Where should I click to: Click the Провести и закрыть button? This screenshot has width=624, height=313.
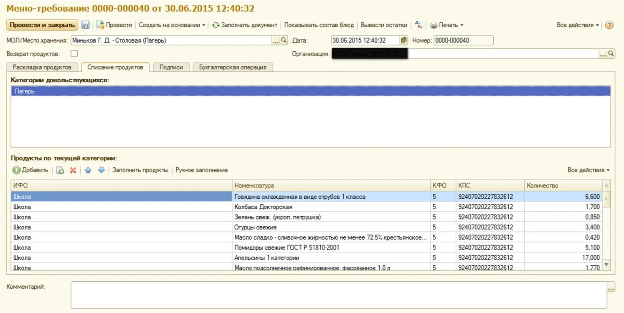pos(42,25)
